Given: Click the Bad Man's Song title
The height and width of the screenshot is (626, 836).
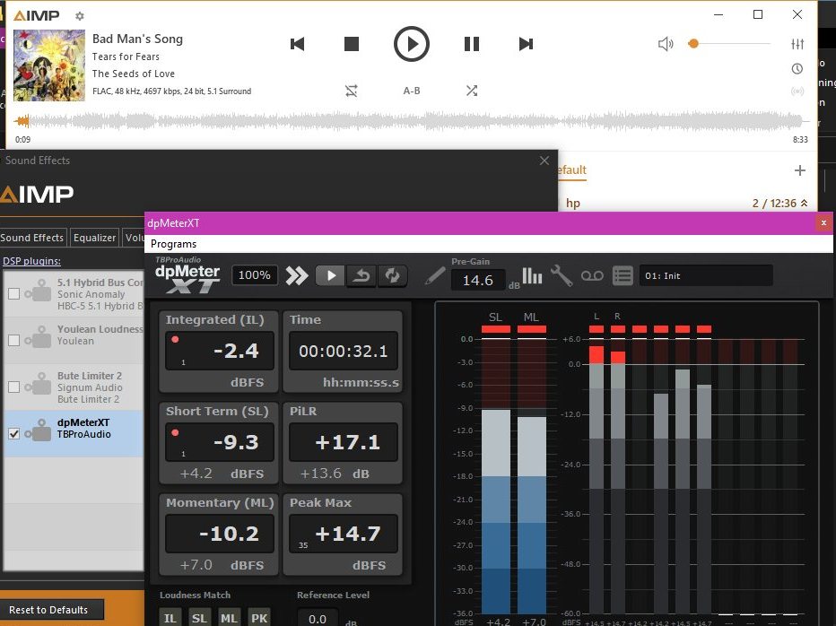Looking at the screenshot, I should coord(137,39).
